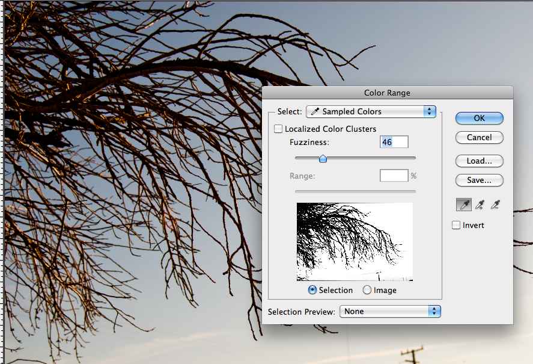Image resolution: width=533 pixels, height=364 pixels.
Task: Click the Range percentage field
Action: (x=394, y=176)
